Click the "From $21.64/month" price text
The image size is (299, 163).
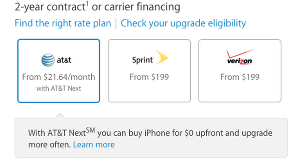coord(59,77)
